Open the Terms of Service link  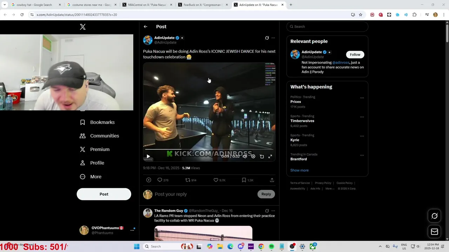point(300,183)
